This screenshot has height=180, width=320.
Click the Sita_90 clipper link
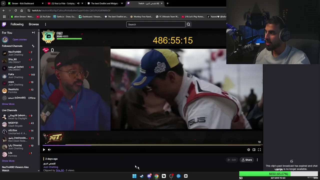tap(60, 170)
